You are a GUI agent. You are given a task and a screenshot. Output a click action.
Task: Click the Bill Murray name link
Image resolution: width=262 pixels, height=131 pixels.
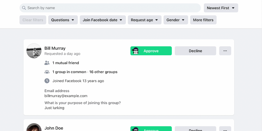pos(55,48)
